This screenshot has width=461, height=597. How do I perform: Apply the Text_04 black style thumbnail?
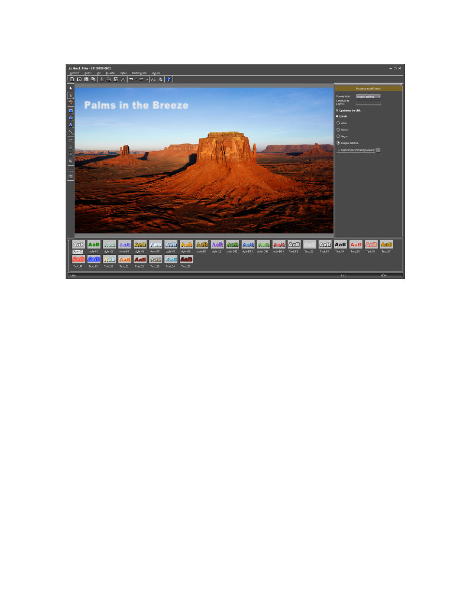[x=340, y=245]
